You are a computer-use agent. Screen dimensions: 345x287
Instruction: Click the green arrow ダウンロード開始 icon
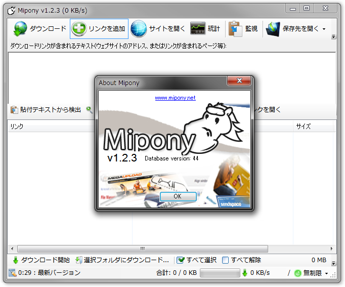(15, 260)
